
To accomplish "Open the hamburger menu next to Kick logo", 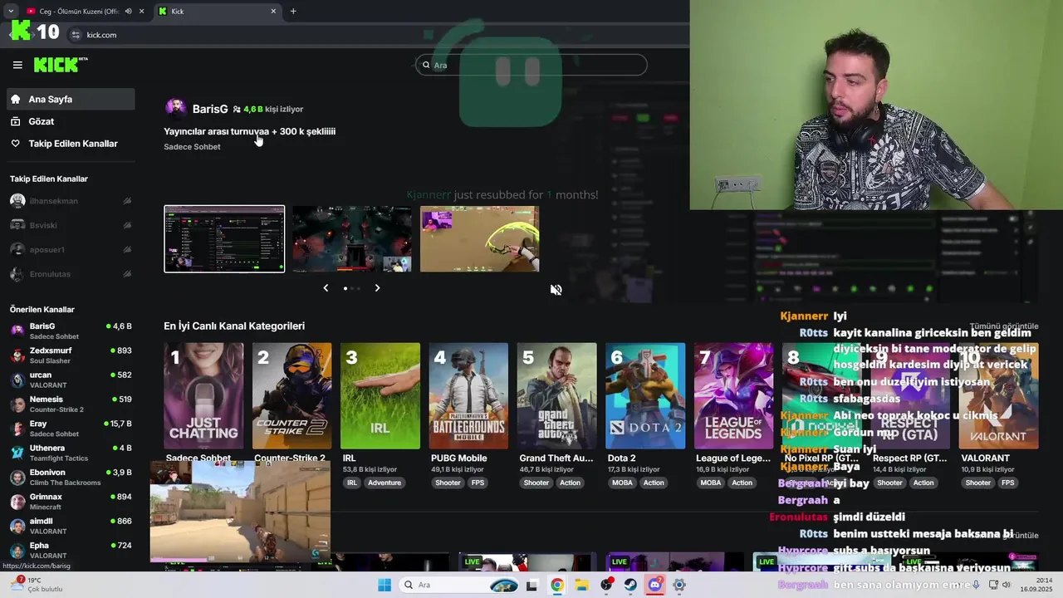I will click(x=17, y=65).
